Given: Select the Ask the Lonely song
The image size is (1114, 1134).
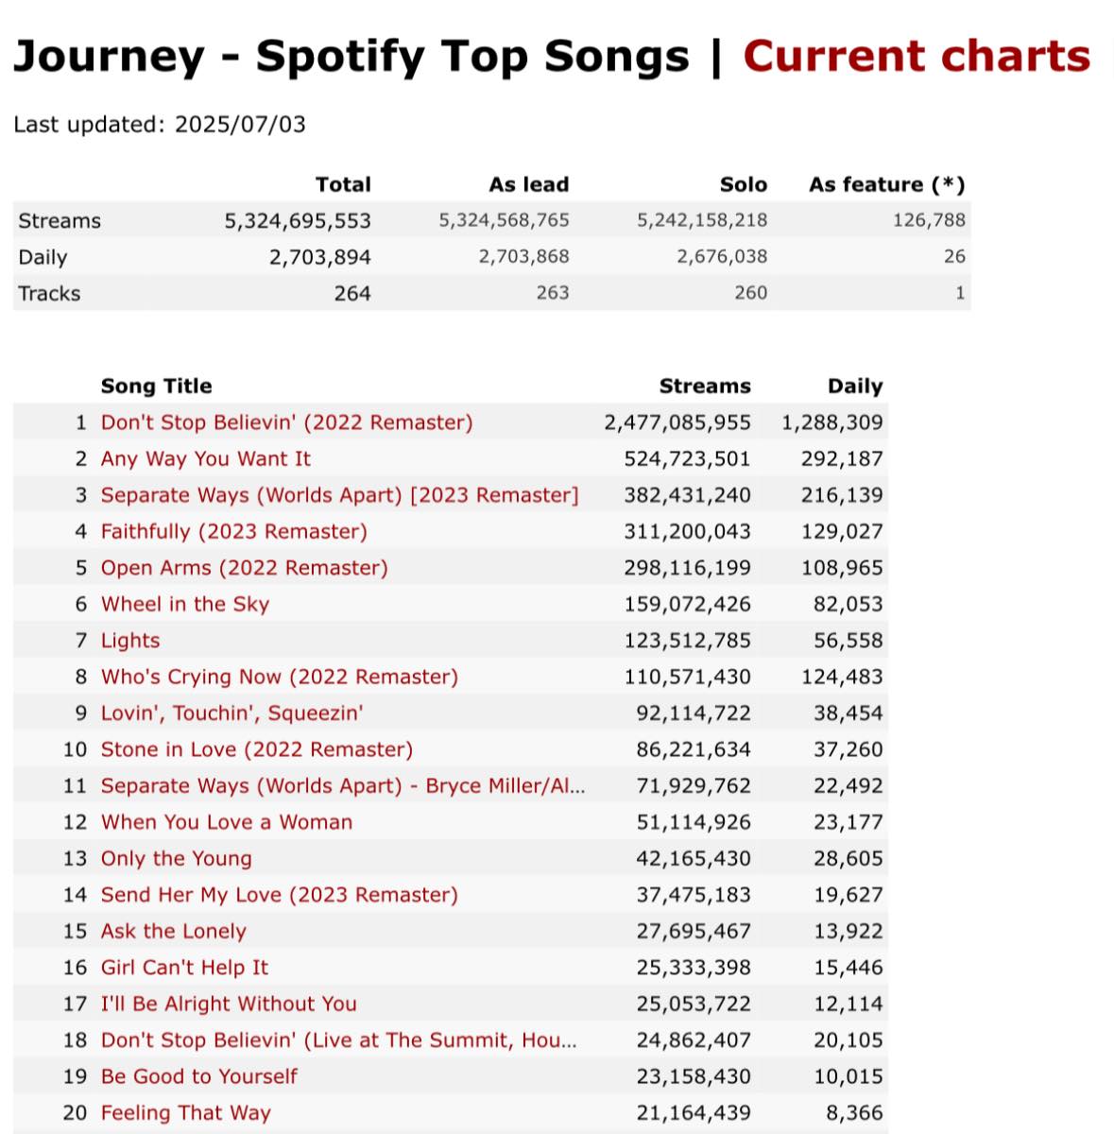Looking at the screenshot, I should [174, 932].
